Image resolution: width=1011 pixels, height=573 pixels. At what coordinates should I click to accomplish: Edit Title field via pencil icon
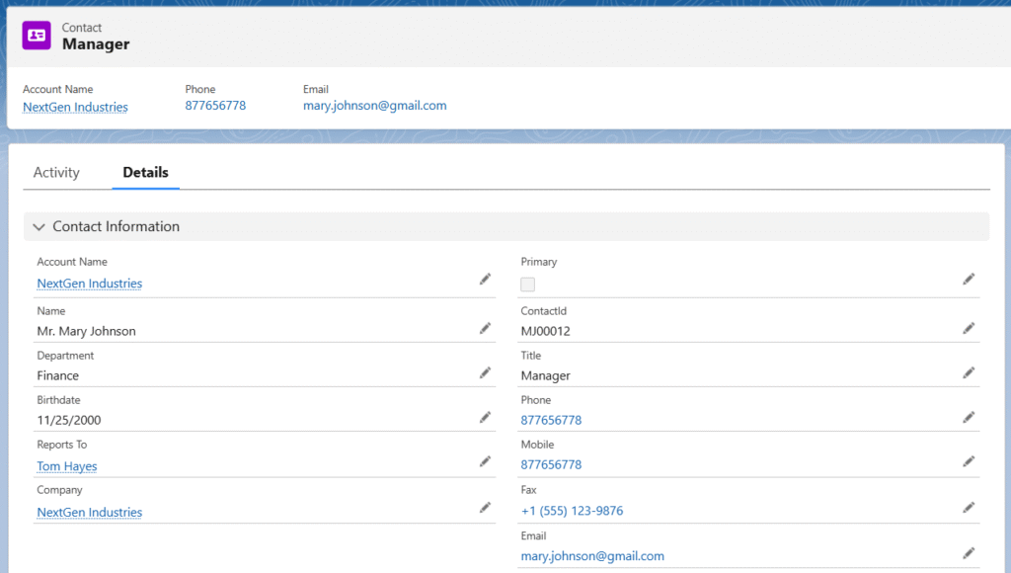point(969,372)
